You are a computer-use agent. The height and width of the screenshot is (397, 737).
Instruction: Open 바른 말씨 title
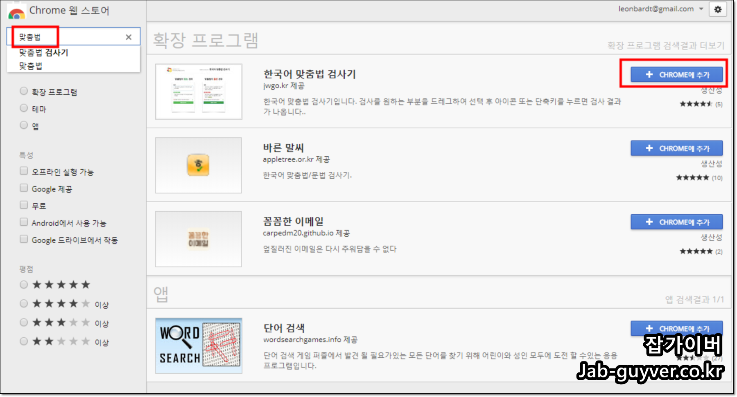[x=283, y=148]
